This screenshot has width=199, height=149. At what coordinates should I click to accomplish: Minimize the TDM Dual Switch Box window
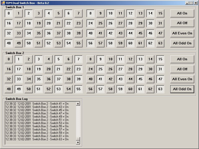(x=187, y=3)
